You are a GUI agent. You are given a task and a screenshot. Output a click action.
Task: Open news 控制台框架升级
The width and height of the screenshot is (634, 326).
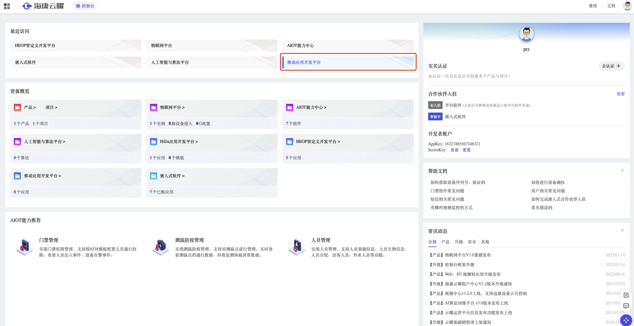point(451,265)
